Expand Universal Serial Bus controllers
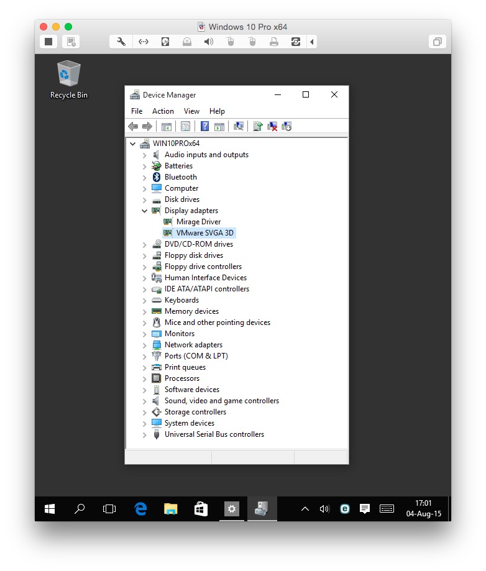The height and width of the screenshot is (571, 486). click(145, 435)
